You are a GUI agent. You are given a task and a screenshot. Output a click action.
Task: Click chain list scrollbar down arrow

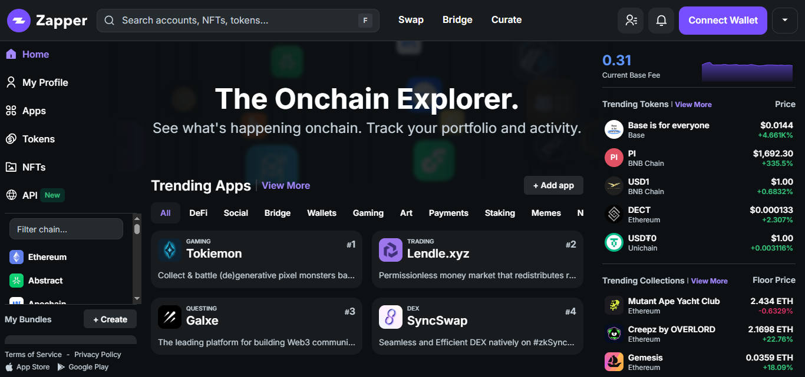pos(137,299)
